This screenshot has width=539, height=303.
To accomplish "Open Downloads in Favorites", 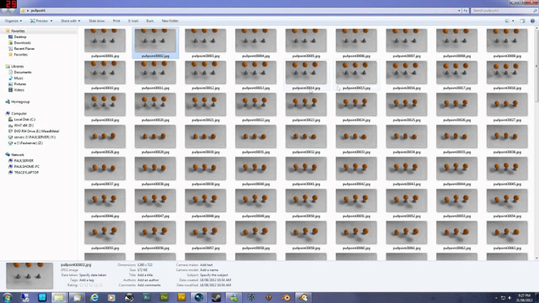I will tap(22, 43).
